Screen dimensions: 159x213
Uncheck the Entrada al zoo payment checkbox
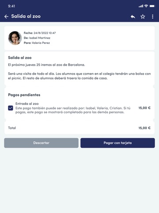(x=11, y=108)
